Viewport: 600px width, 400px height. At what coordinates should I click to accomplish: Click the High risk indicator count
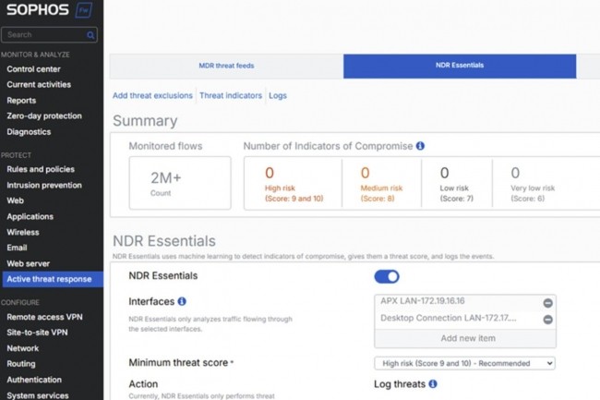tap(270, 173)
